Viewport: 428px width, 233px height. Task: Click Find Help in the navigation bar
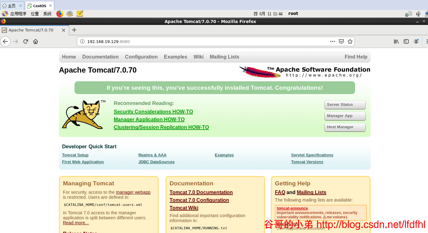tap(356, 57)
